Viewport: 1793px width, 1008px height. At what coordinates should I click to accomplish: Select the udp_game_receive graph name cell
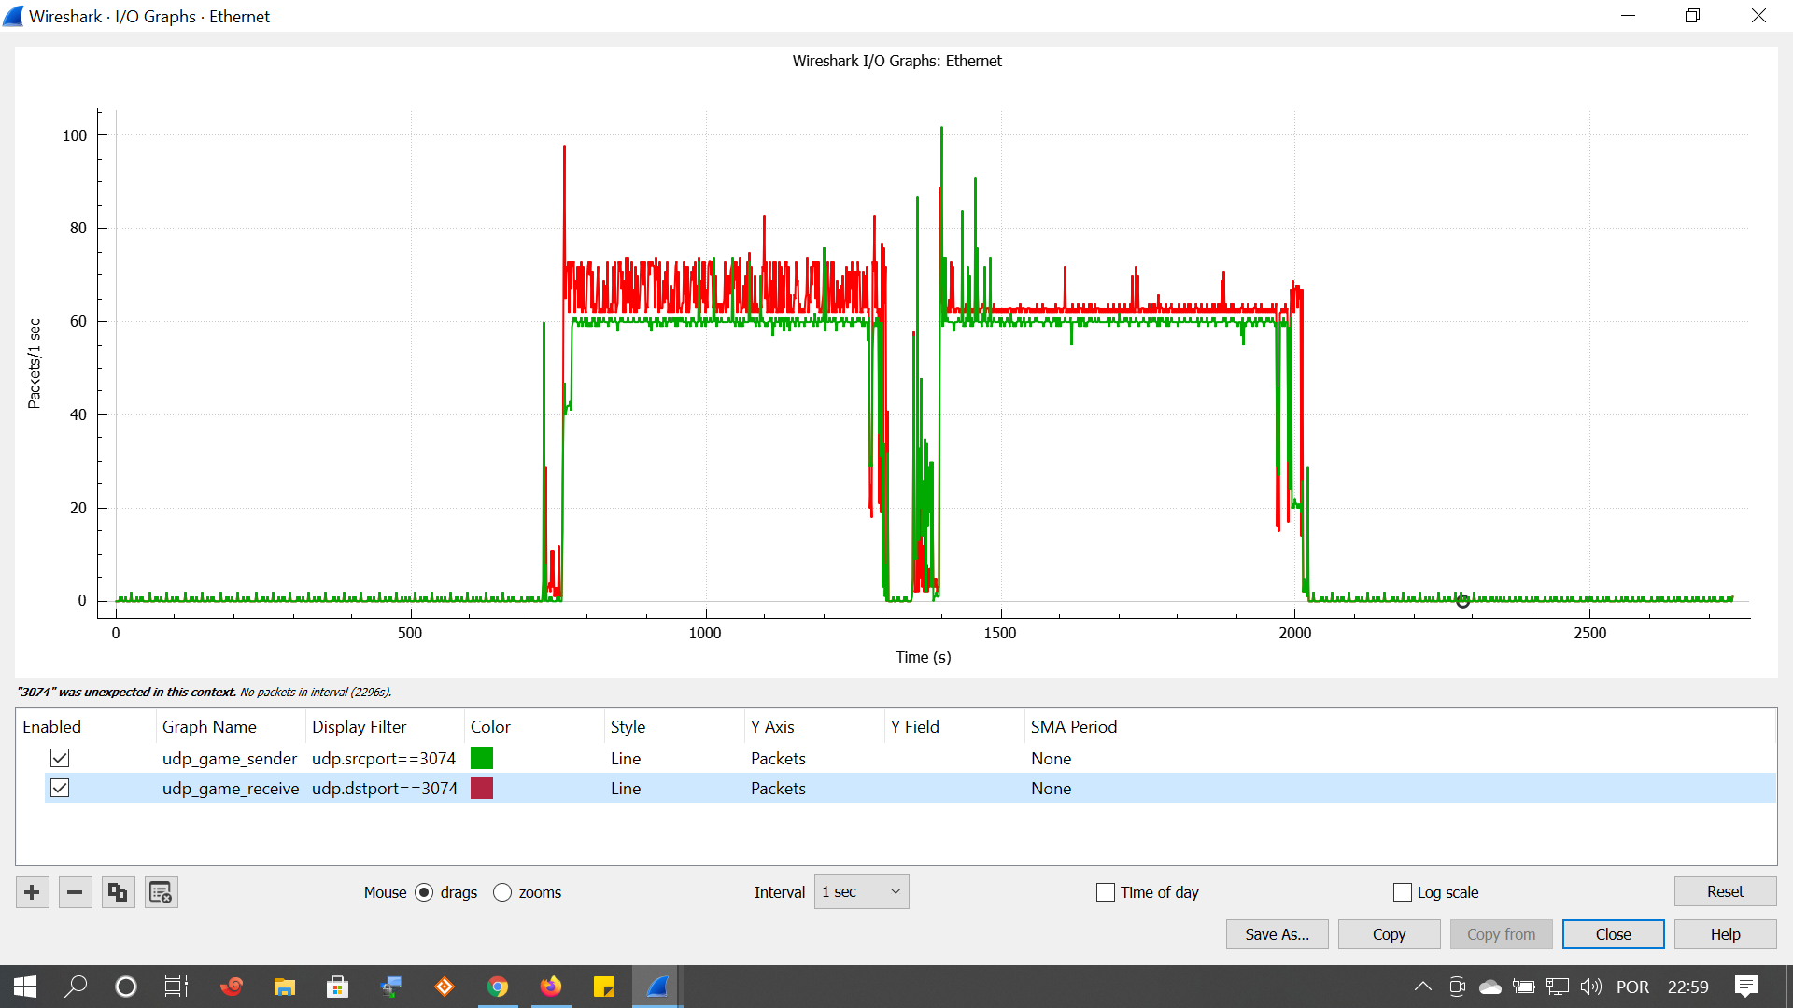point(231,788)
